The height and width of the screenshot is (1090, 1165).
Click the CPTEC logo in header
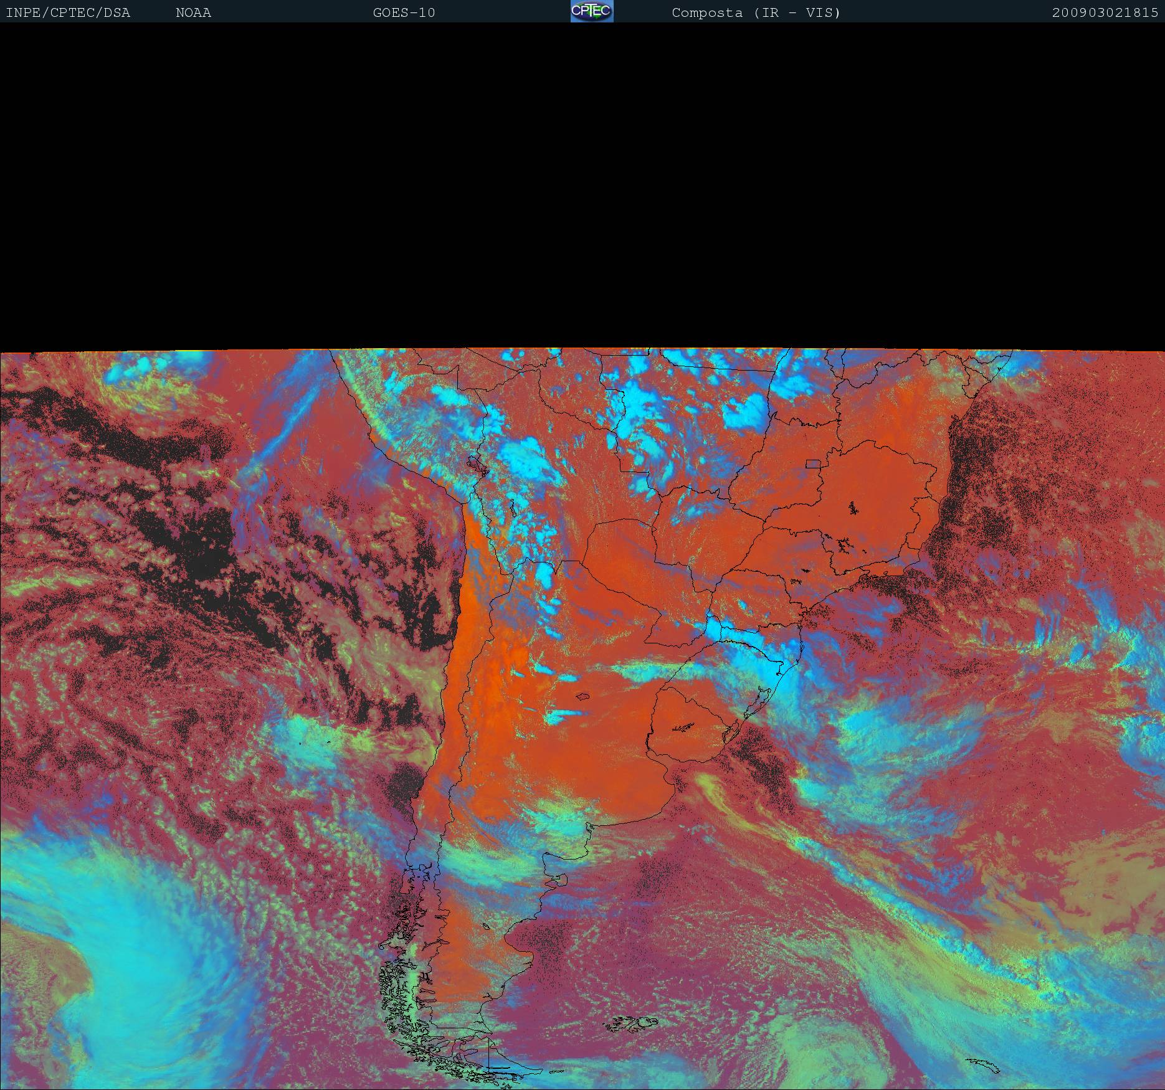click(592, 11)
